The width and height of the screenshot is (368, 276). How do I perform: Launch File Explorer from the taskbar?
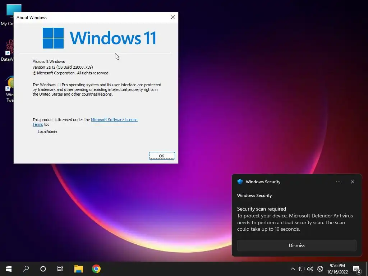click(x=79, y=269)
